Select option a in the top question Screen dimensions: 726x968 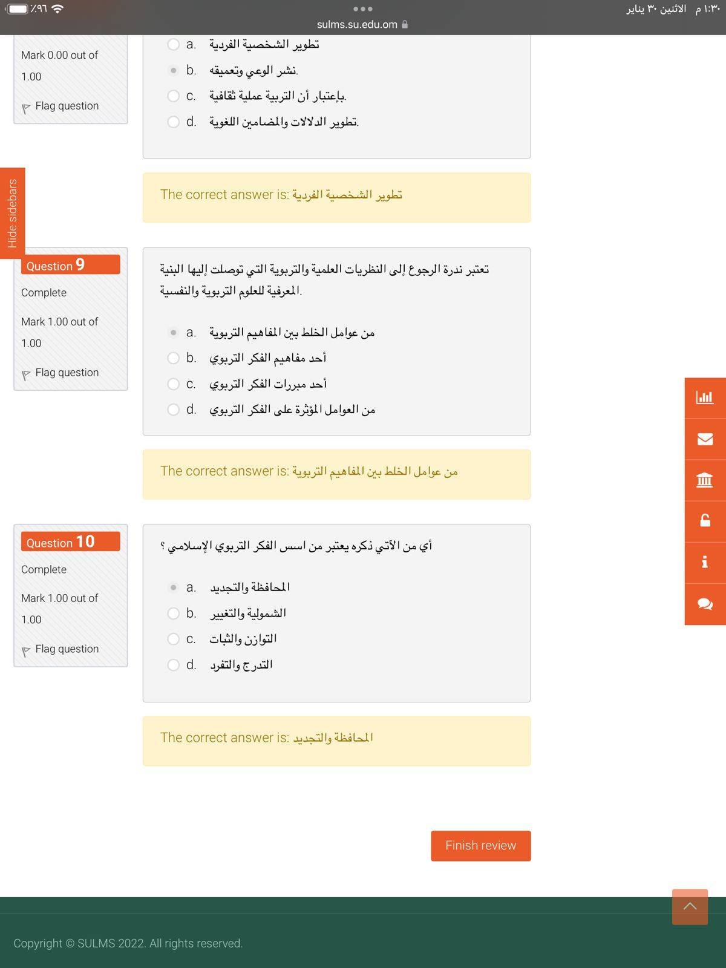174,44
